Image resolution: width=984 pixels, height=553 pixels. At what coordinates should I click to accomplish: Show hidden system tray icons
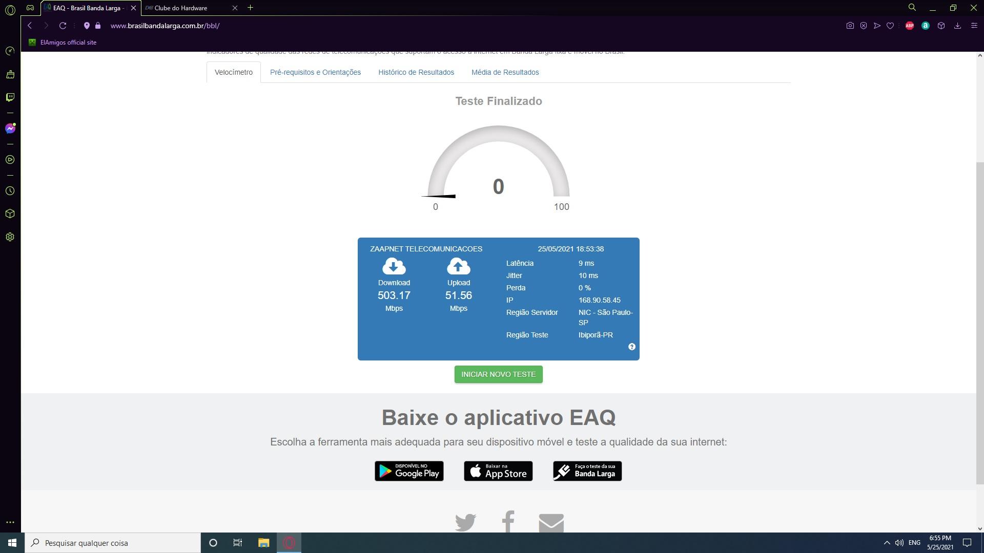887,543
